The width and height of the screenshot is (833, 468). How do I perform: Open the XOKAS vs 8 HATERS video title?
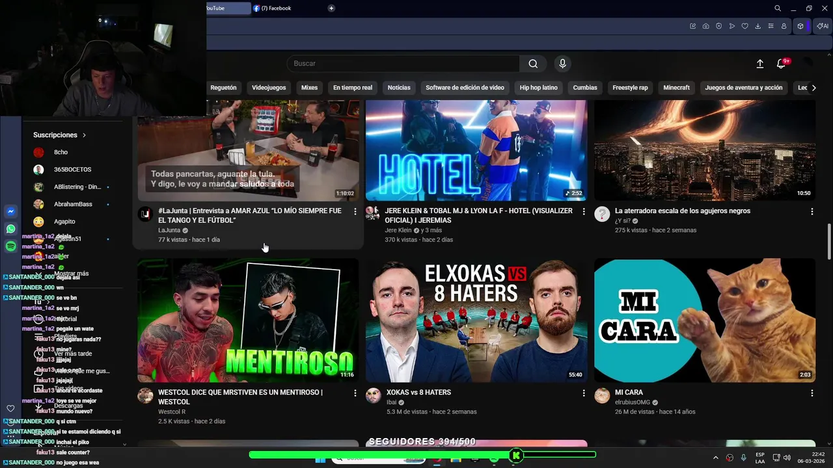[418, 393]
